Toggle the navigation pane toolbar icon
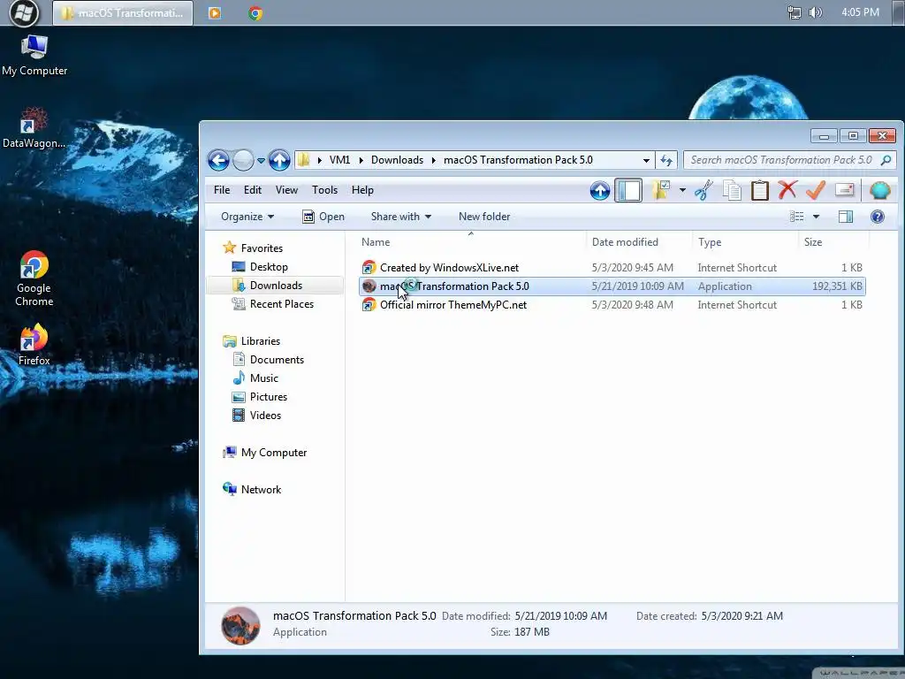This screenshot has width=905, height=679. coord(628,190)
